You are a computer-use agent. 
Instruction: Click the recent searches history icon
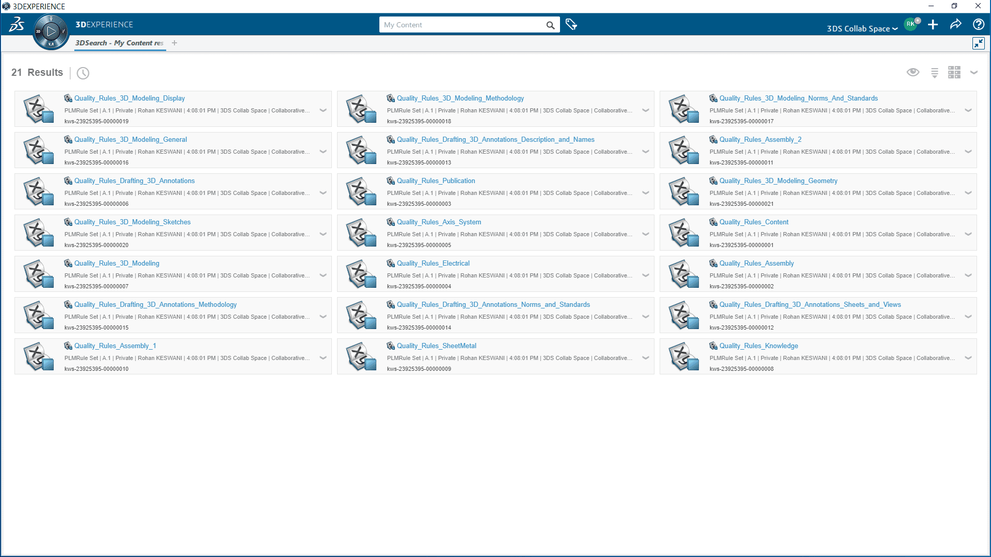click(x=84, y=73)
